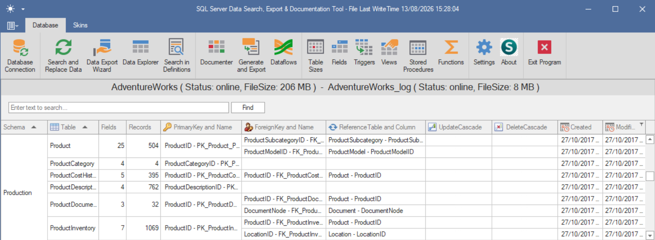Click the records value 1069
655x240 pixels.
point(152,228)
